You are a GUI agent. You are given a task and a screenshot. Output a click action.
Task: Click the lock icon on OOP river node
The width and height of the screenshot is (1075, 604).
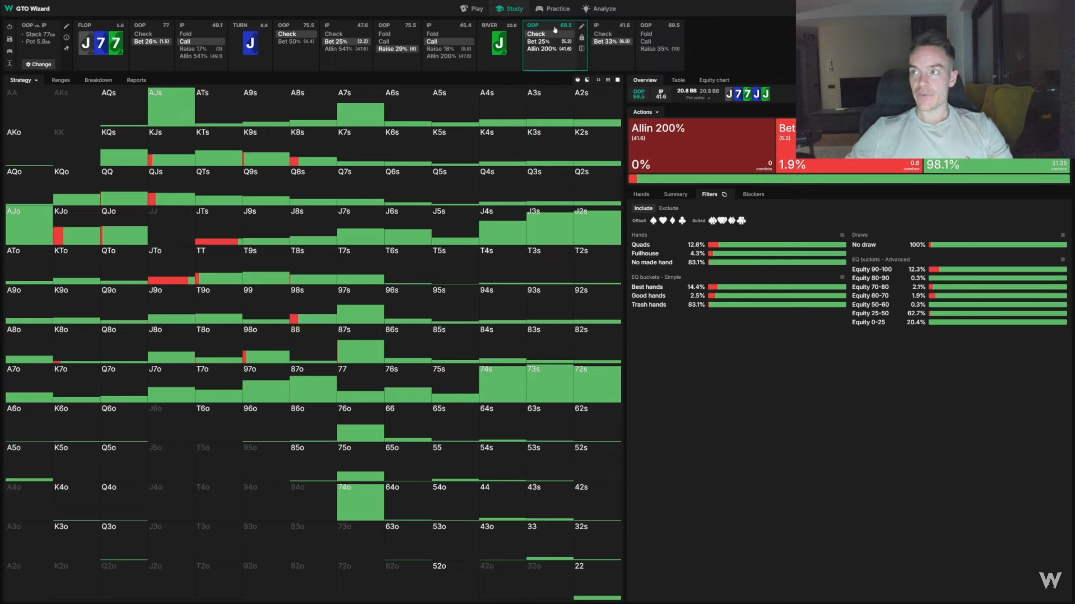pos(581,37)
